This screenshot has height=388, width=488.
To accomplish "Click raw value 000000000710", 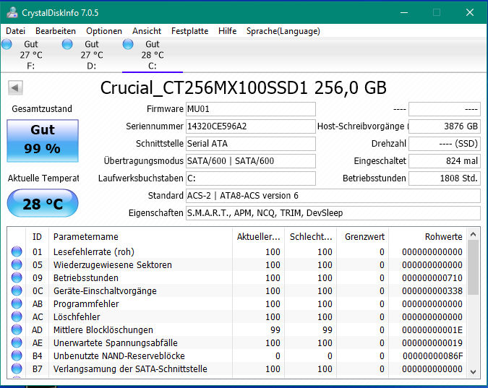I will pos(432,278).
